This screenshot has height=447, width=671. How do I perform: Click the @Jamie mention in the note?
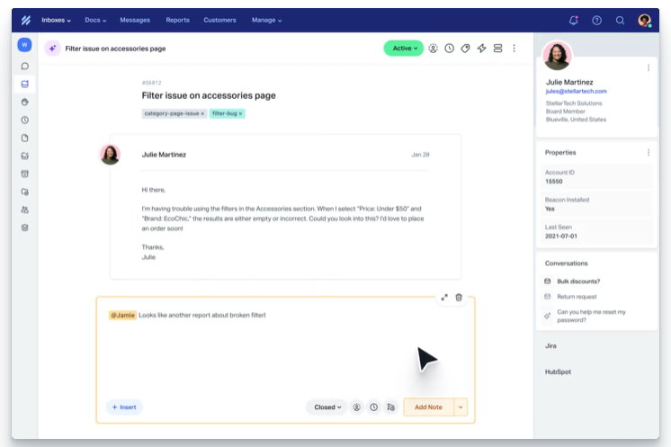[122, 316]
